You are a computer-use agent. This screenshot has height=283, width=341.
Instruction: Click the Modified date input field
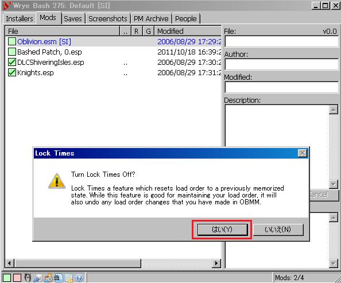click(x=281, y=87)
